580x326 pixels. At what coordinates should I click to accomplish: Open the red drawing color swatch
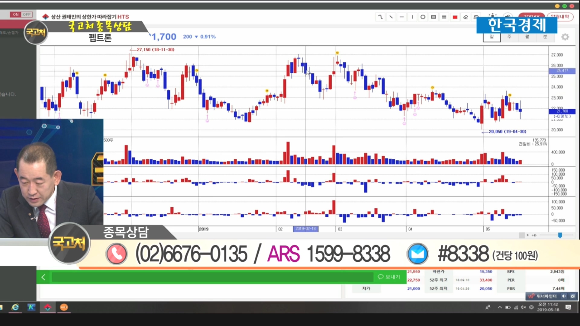(x=455, y=17)
